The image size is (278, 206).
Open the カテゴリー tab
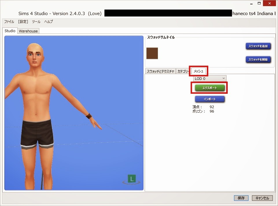pos(183,71)
